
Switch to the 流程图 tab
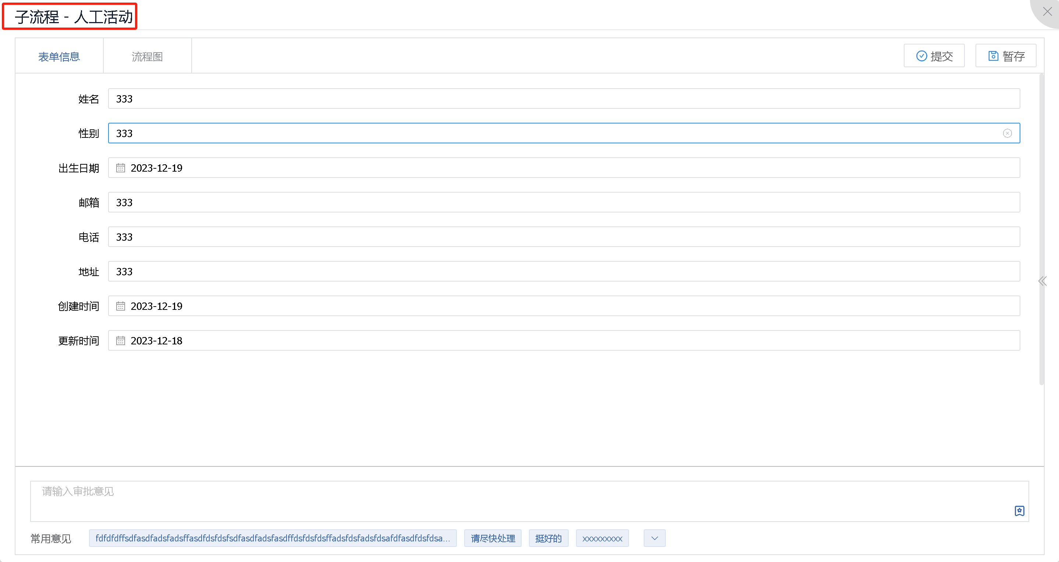point(147,56)
